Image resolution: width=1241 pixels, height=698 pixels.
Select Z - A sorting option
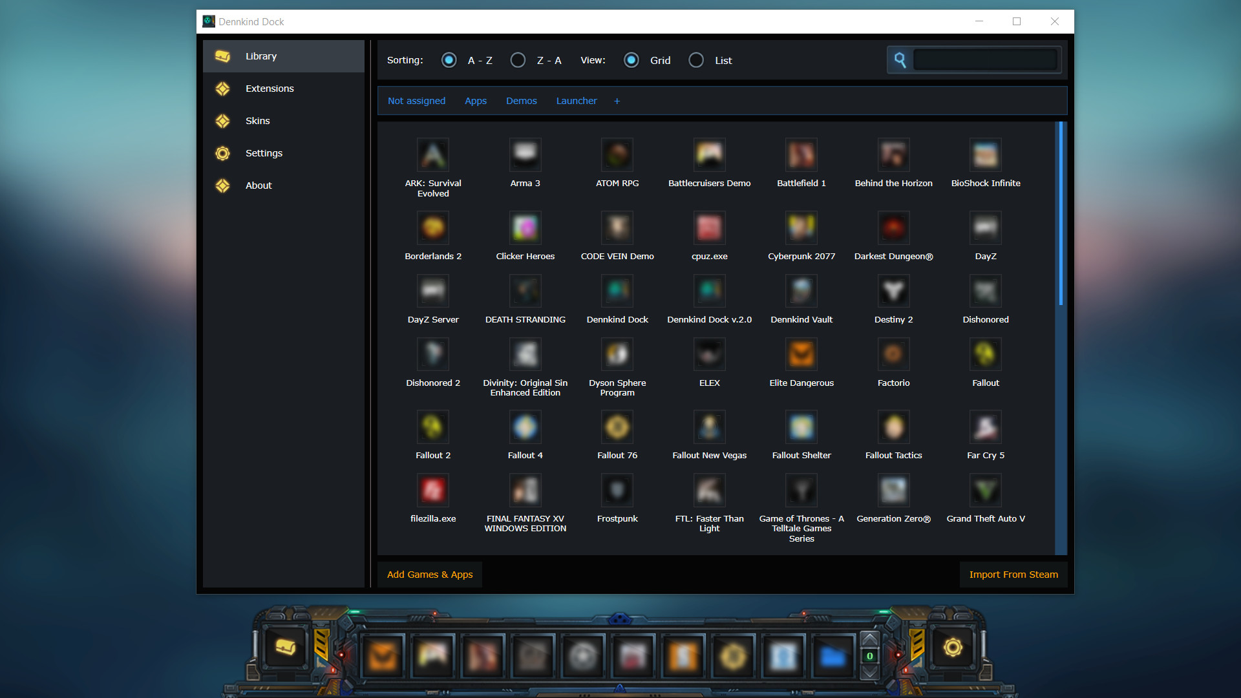point(518,60)
